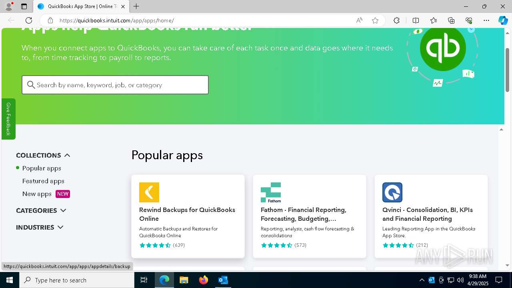
Task: Open the Qvinci app logo
Action: (392, 192)
